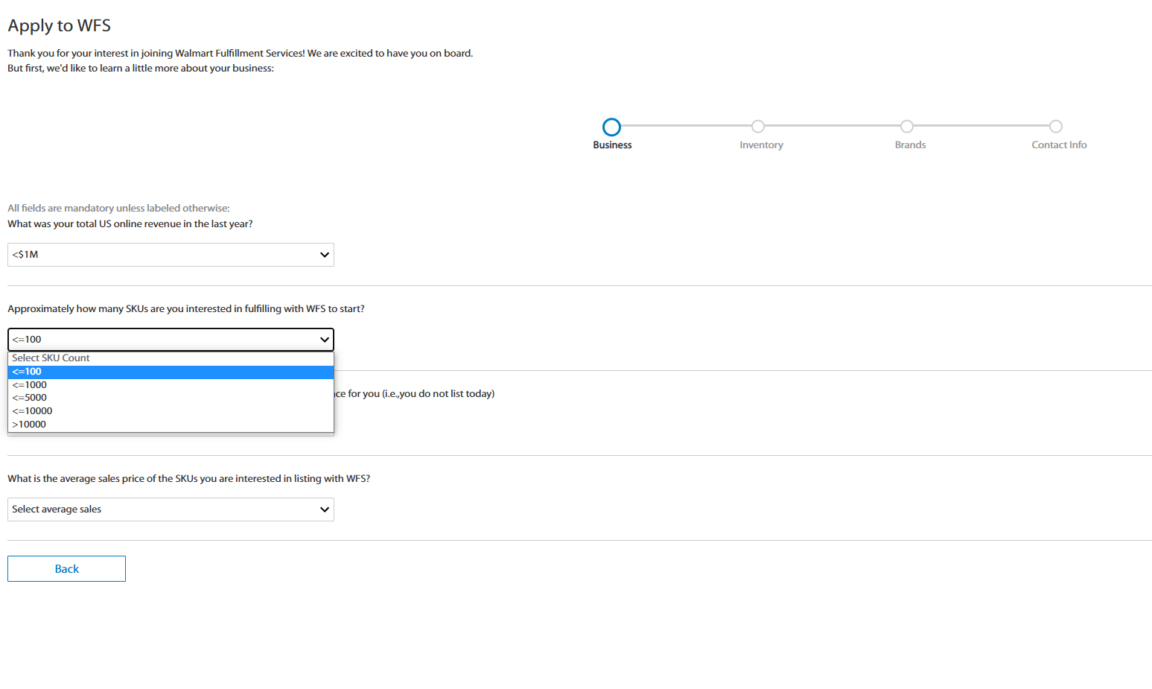Image resolution: width=1152 pixels, height=689 pixels.
Task: Click the Brands step circle
Action: click(x=907, y=127)
